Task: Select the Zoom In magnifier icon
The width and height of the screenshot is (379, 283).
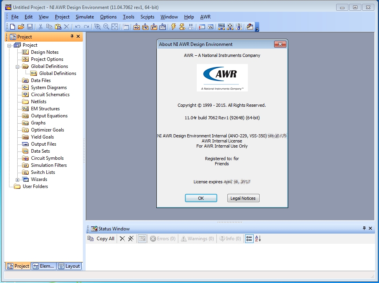Action: (x=97, y=27)
